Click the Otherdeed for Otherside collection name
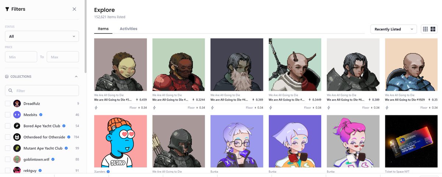This screenshot has width=442, height=177. click(44, 137)
